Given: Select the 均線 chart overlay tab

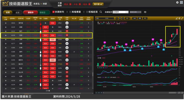Looking at the screenshot, I should (x=134, y=18).
